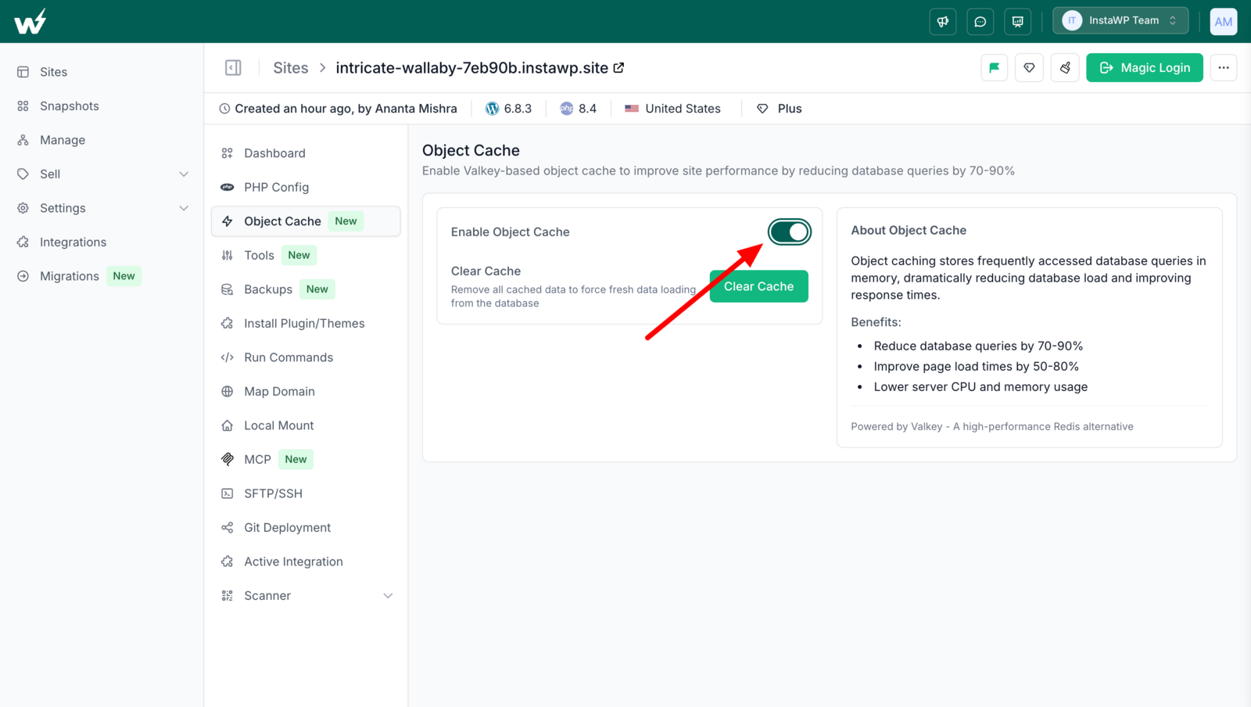
Task: Open the AM user avatar
Action: (1224, 21)
